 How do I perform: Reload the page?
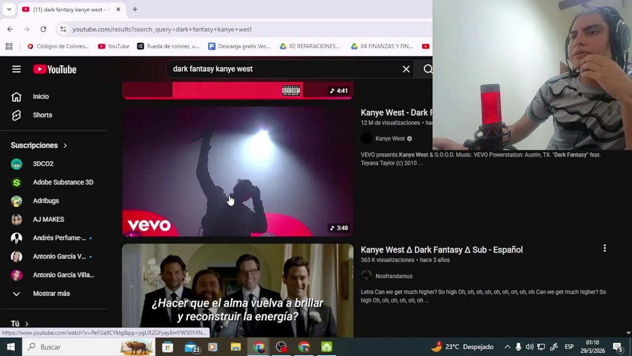(x=43, y=29)
